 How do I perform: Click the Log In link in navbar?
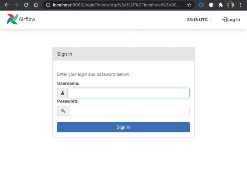click(x=231, y=20)
